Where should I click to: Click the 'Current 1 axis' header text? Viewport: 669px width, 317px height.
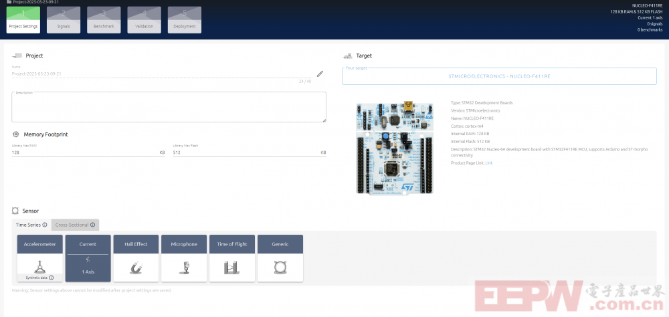[x=650, y=18]
